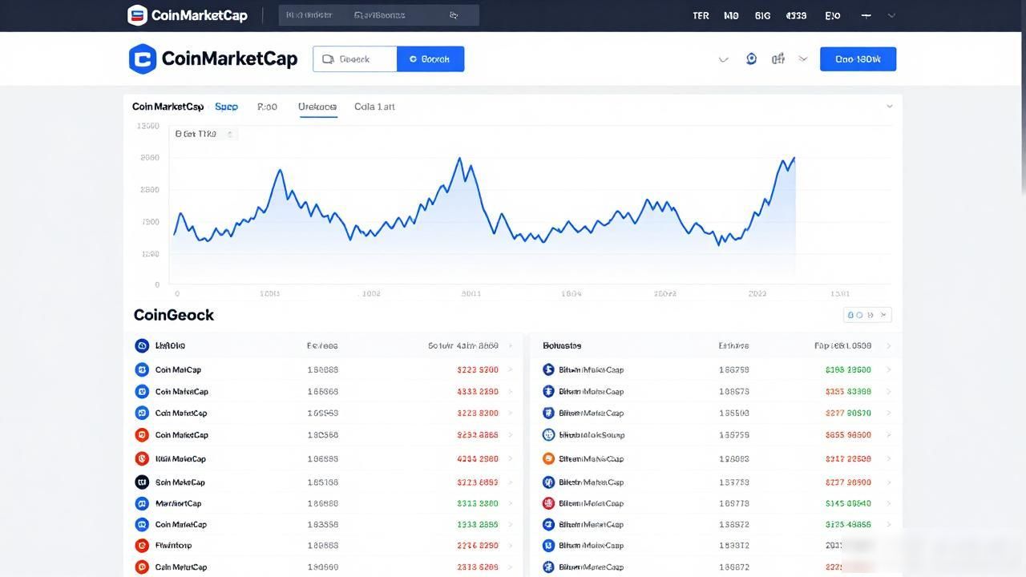Viewport: 1026px width, 577px height.
Task: Click the black coin icon in the 185168 row
Action: click(142, 482)
